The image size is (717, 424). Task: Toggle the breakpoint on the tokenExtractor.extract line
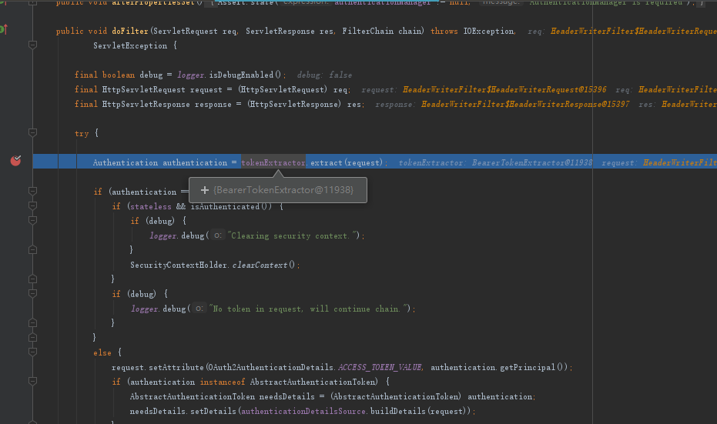pyautogui.click(x=15, y=160)
